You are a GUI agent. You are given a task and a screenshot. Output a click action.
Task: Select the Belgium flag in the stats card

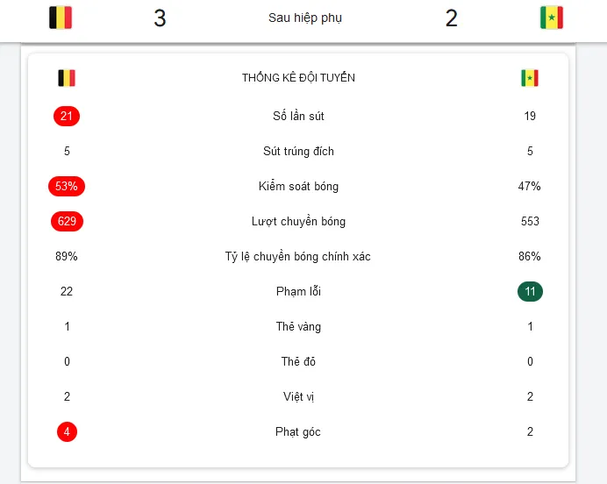[67, 78]
